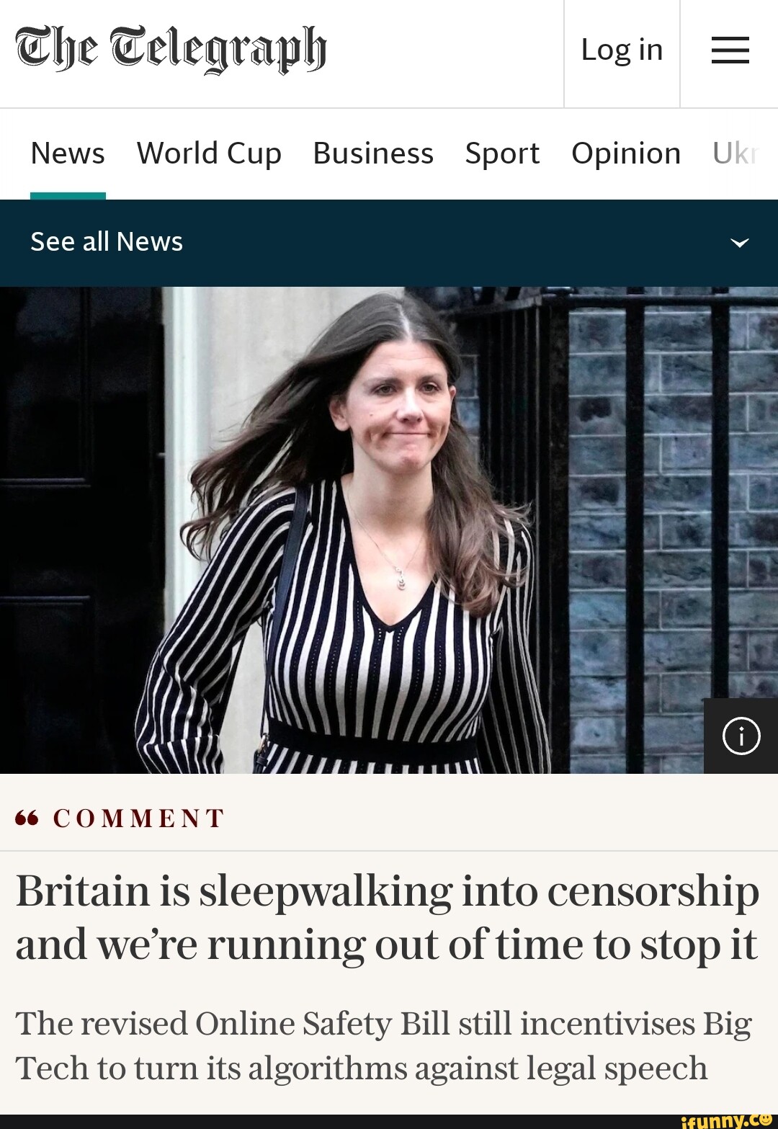This screenshot has width=778, height=1129.
Task: Click the red quotation marks comment icon
Action: tap(27, 818)
